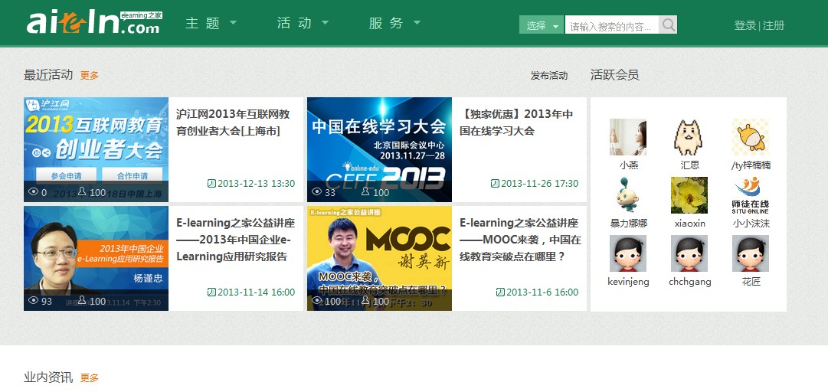The image size is (828, 392).
Task: Click views eye icon on CEFE 2013 card
Action: click(x=317, y=192)
